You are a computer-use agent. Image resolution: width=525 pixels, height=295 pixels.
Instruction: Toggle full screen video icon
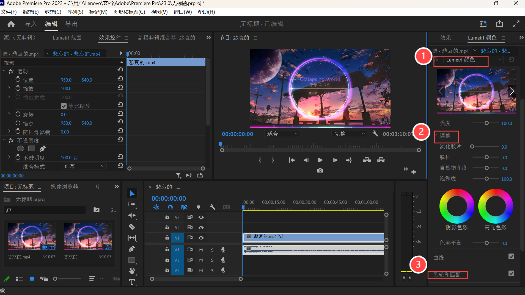(516, 24)
